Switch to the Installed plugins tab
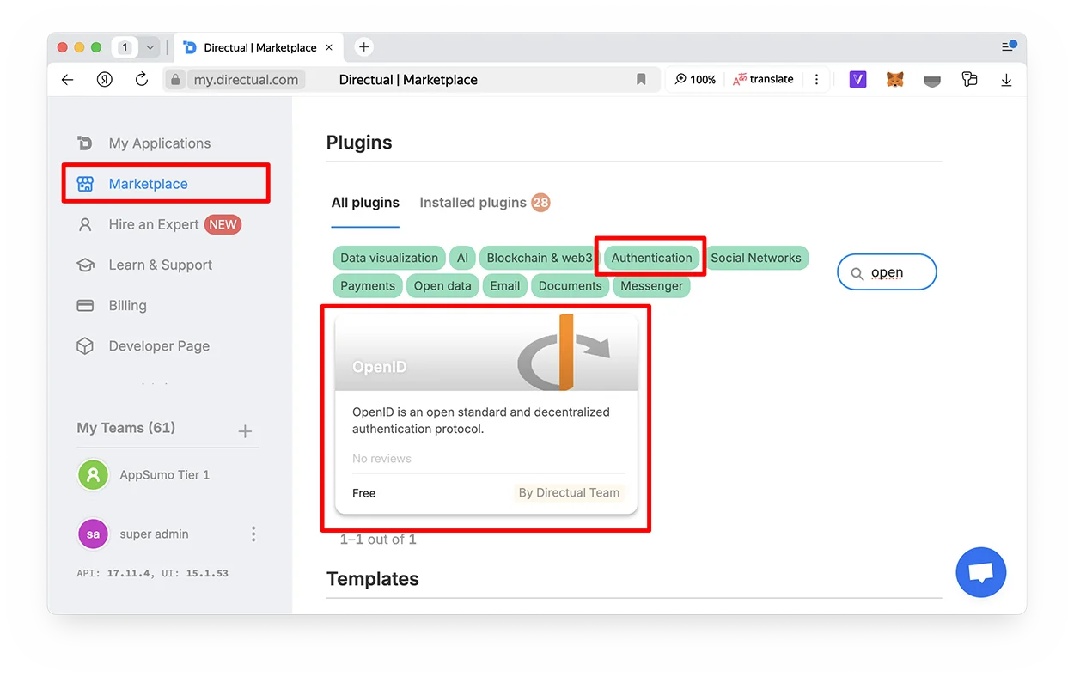Image resolution: width=1074 pixels, height=677 pixels. click(485, 203)
